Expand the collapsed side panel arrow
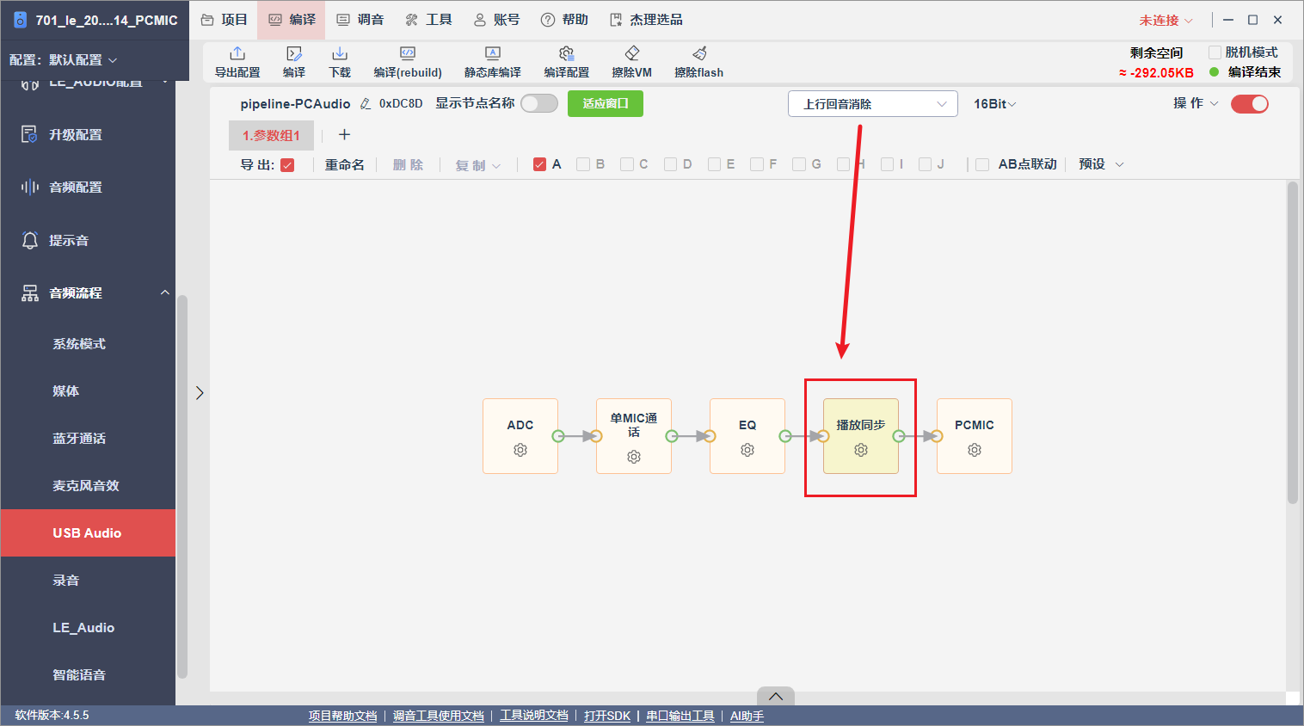The height and width of the screenshot is (726, 1304). click(x=200, y=392)
